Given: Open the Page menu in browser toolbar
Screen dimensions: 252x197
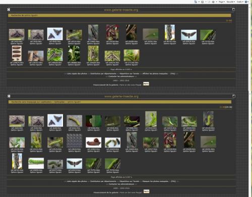Looking at the screenshot, I should [222, 2].
